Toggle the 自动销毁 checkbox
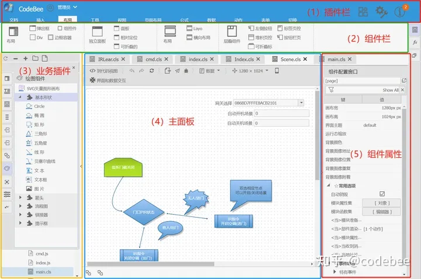The height and width of the screenshot is (279, 421). 382,194
